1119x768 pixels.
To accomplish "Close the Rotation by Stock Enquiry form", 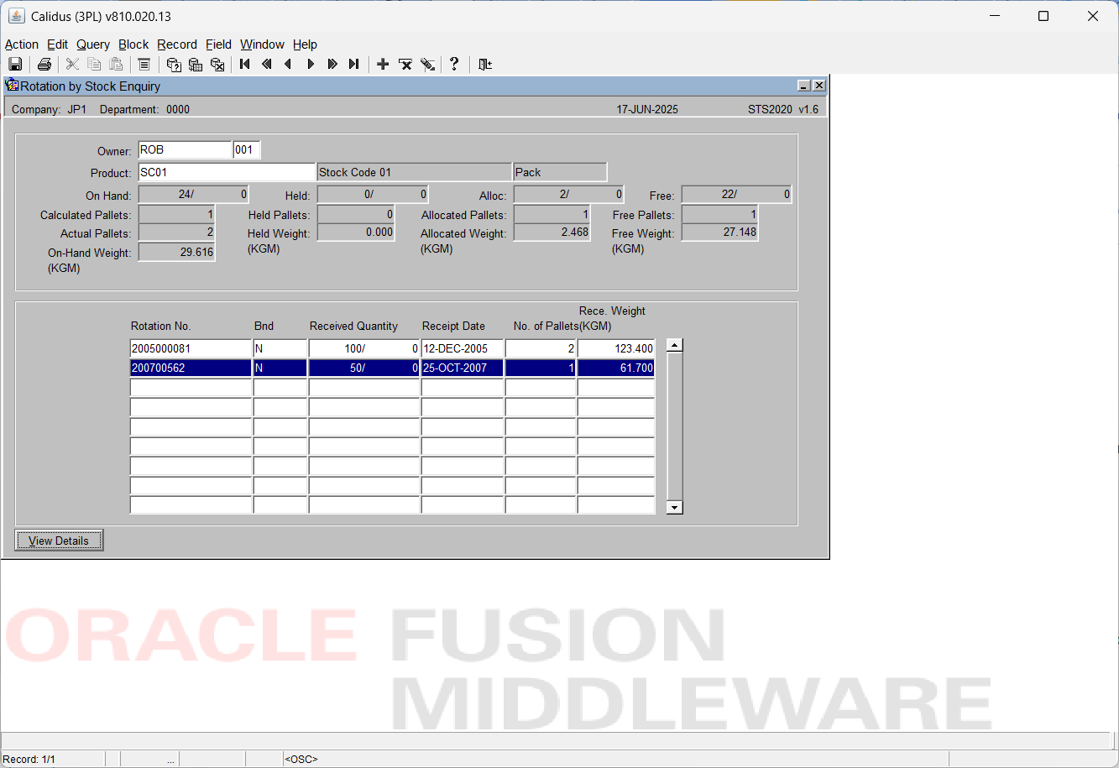I will pyautogui.click(x=818, y=86).
